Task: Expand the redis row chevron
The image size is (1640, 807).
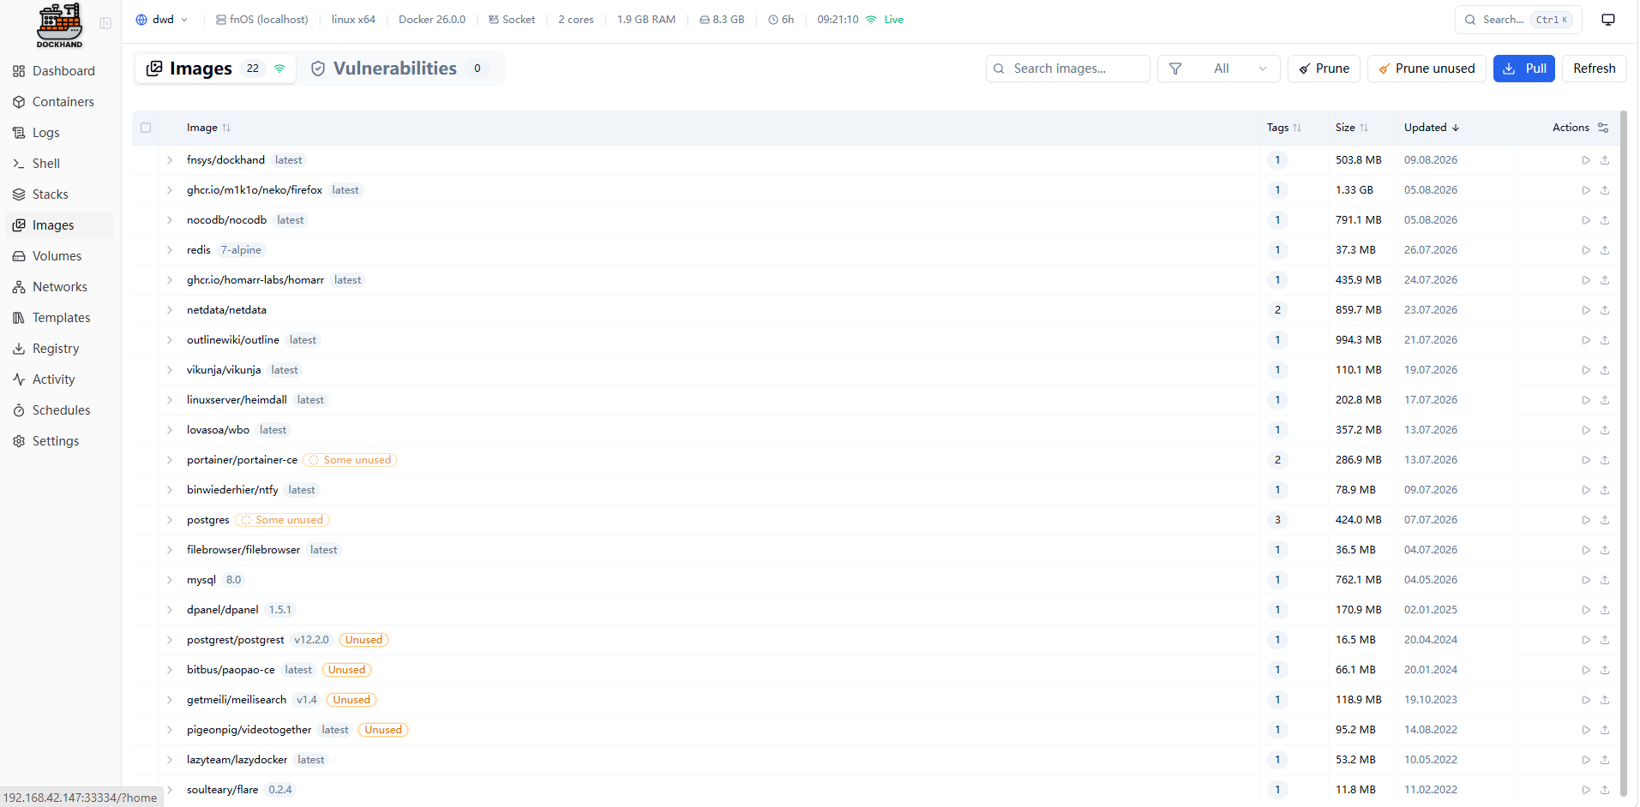Action: (x=170, y=250)
